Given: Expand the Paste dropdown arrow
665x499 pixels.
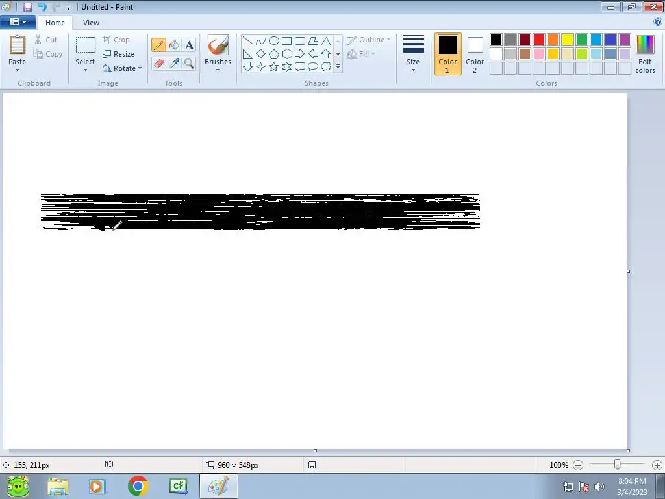Looking at the screenshot, I should (18, 70).
